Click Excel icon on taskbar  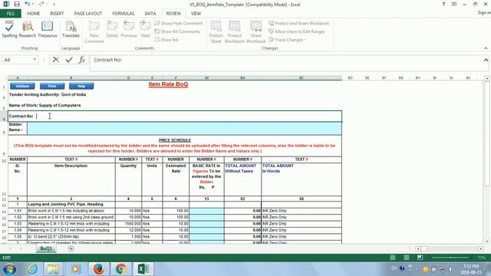(x=143, y=269)
